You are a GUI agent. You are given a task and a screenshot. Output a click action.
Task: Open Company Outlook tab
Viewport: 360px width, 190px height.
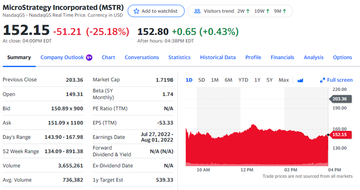click(62, 58)
